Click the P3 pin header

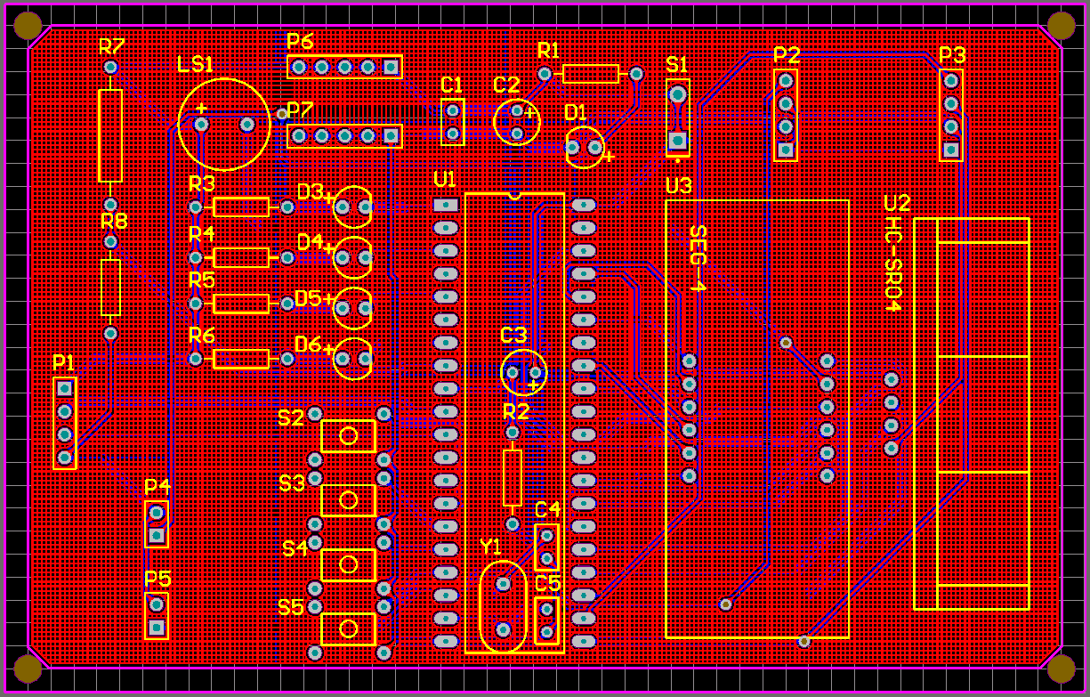tap(951, 115)
